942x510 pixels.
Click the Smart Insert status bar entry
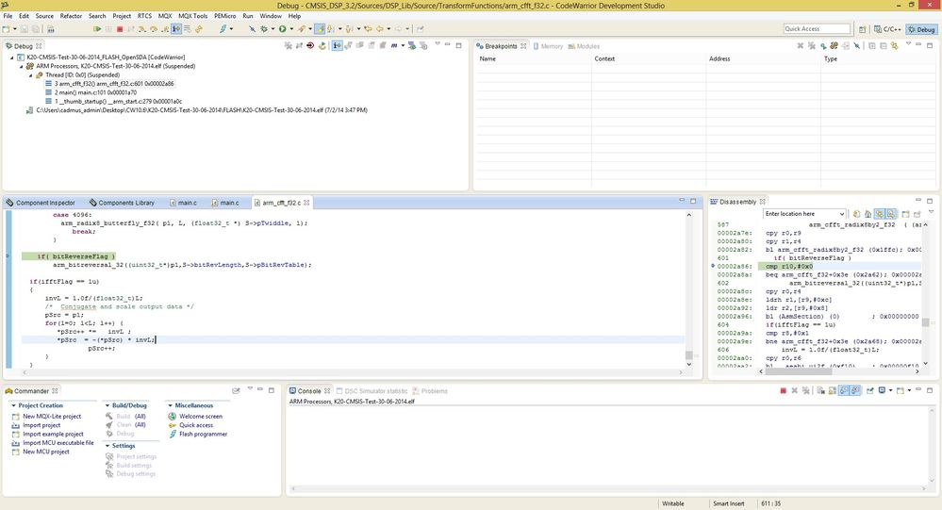point(728,504)
